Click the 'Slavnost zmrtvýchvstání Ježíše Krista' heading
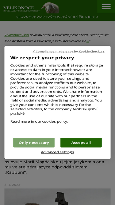Screen dimensions: 115x205 click(x=57, y=17)
